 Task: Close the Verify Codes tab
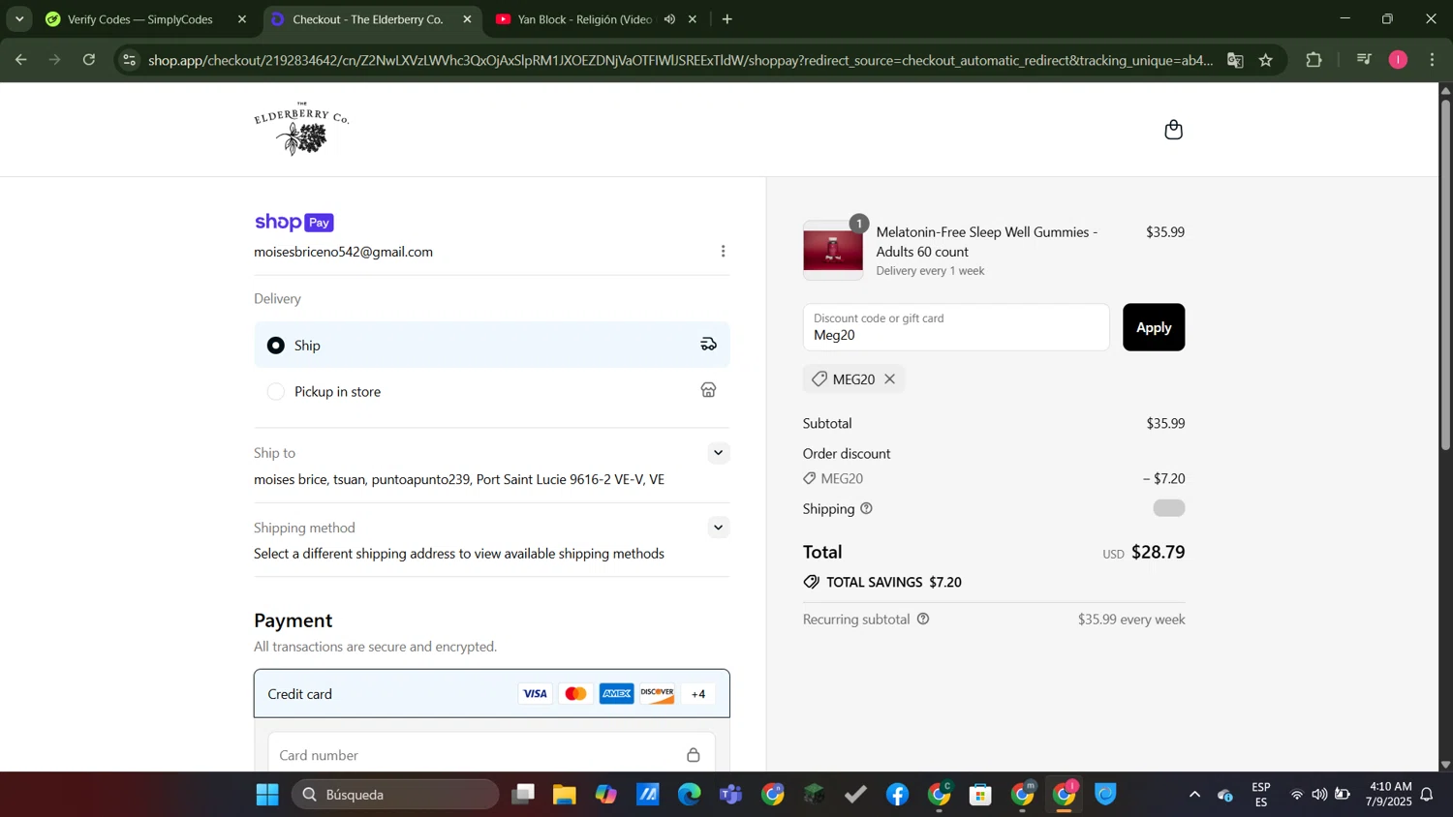tap(242, 19)
